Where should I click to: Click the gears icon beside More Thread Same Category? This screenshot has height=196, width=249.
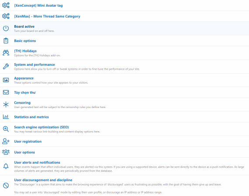[x=6, y=16]
